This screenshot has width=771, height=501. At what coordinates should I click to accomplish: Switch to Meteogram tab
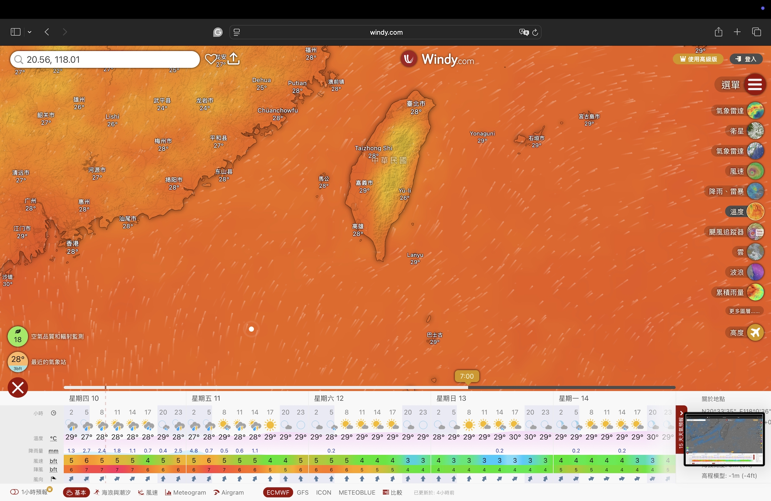click(185, 493)
